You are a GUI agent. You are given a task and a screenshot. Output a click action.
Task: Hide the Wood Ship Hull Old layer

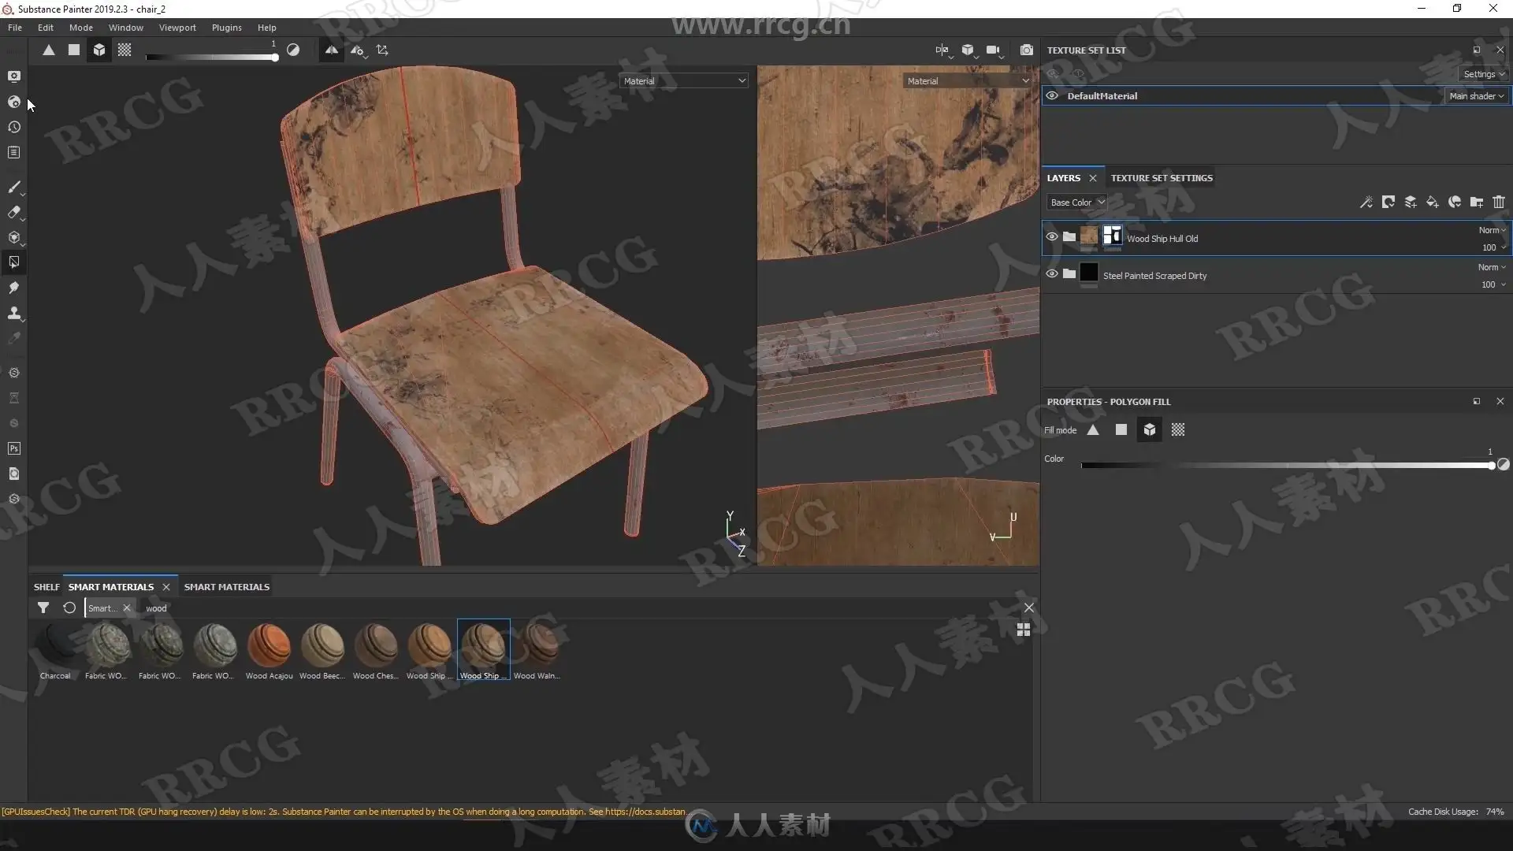click(1051, 236)
